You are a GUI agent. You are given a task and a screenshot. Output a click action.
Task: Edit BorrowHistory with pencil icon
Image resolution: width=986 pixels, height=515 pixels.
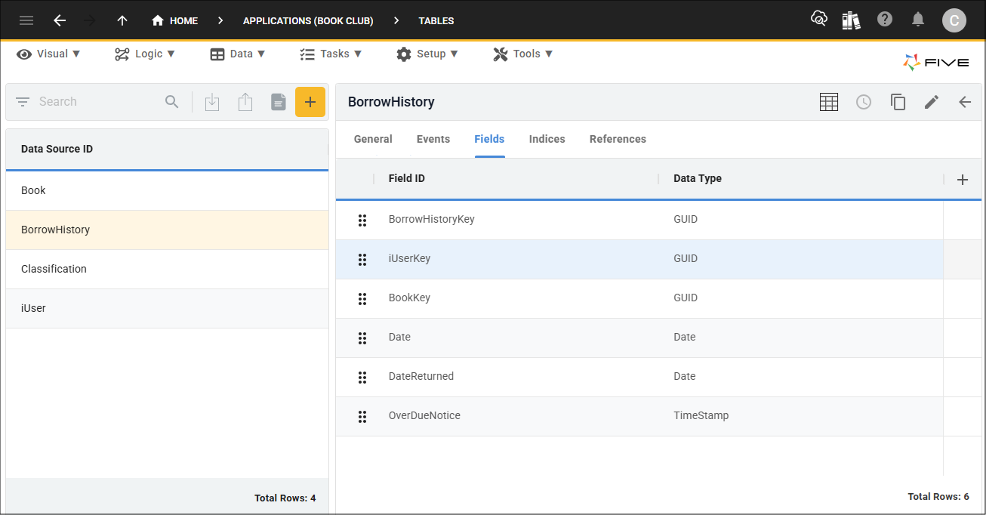[932, 102]
